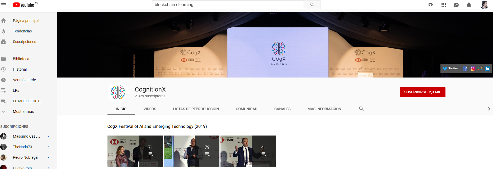Click the blockchain elearning search field

coord(228,5)
